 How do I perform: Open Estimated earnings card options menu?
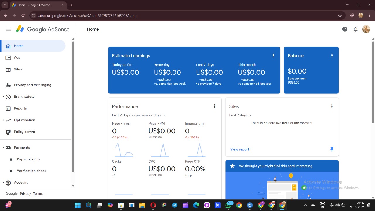pyautogui.click(x=273, y=56)
